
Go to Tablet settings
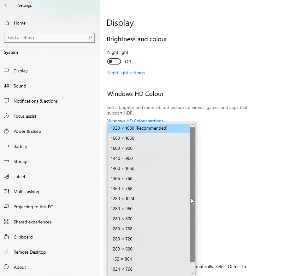coord(49,177)
